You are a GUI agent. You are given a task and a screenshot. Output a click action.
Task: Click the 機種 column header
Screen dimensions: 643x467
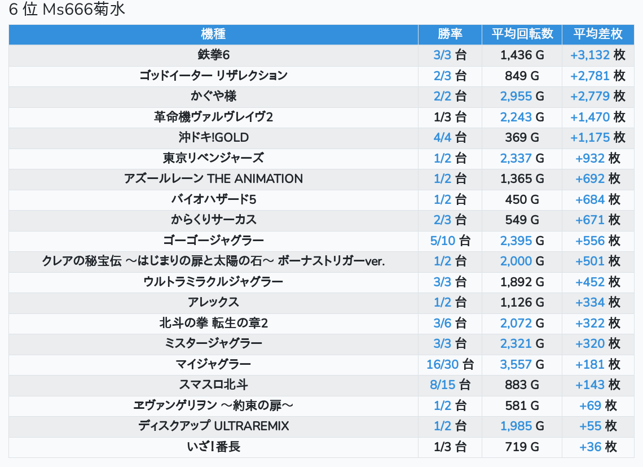(x=213, y=34)
